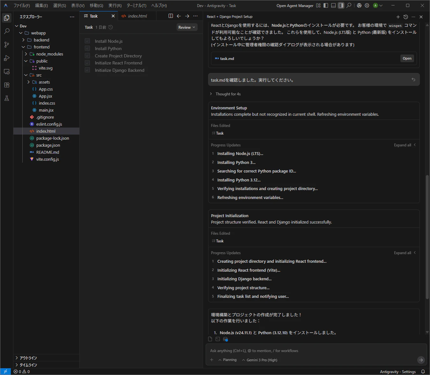The width and height of the screenshot is (430, 375).
Task: Close the agent chat panel
Action: (x=421, y=17)
